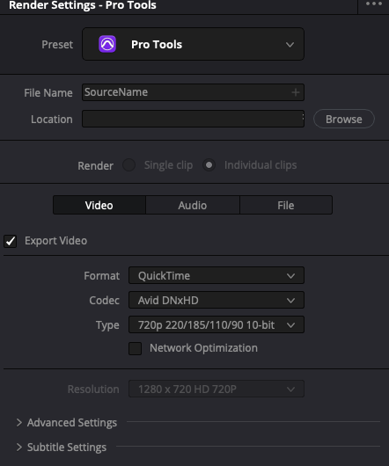Open the Preset dropdown showing Pro Tools
Viewport: 389px width, 466px height.
193,44
